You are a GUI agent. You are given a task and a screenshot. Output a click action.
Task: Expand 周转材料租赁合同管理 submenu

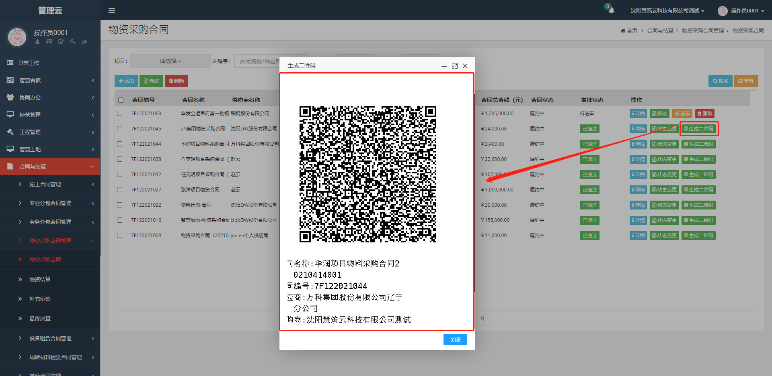coord(50,357)
